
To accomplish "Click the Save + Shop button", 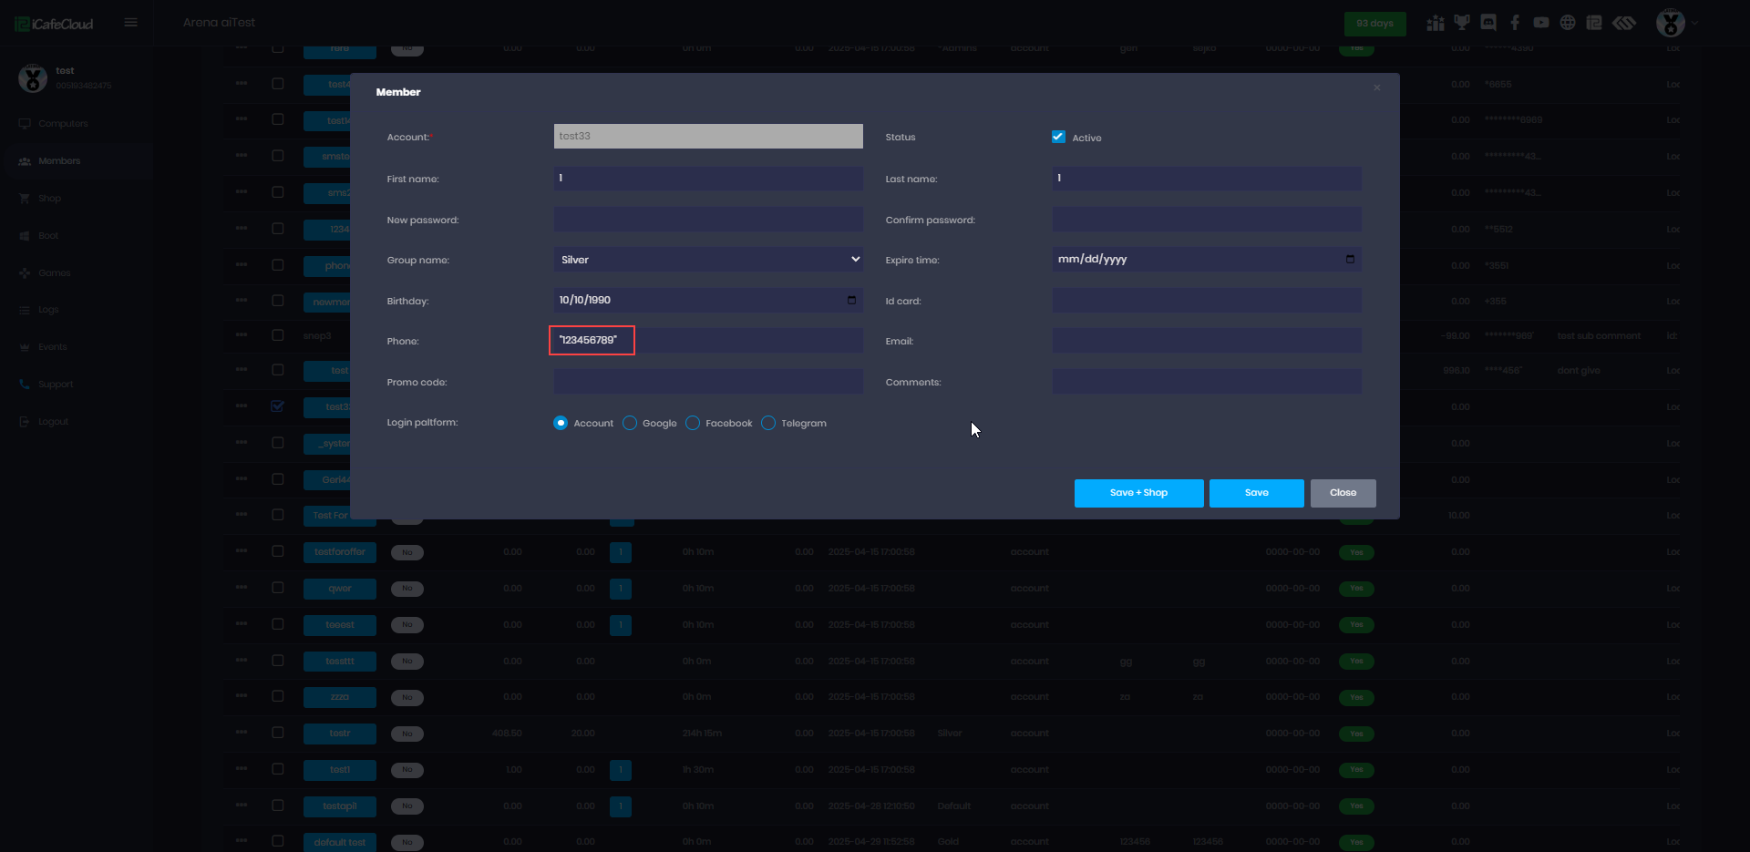I will pyautogui.click(x=1138, y=493).
